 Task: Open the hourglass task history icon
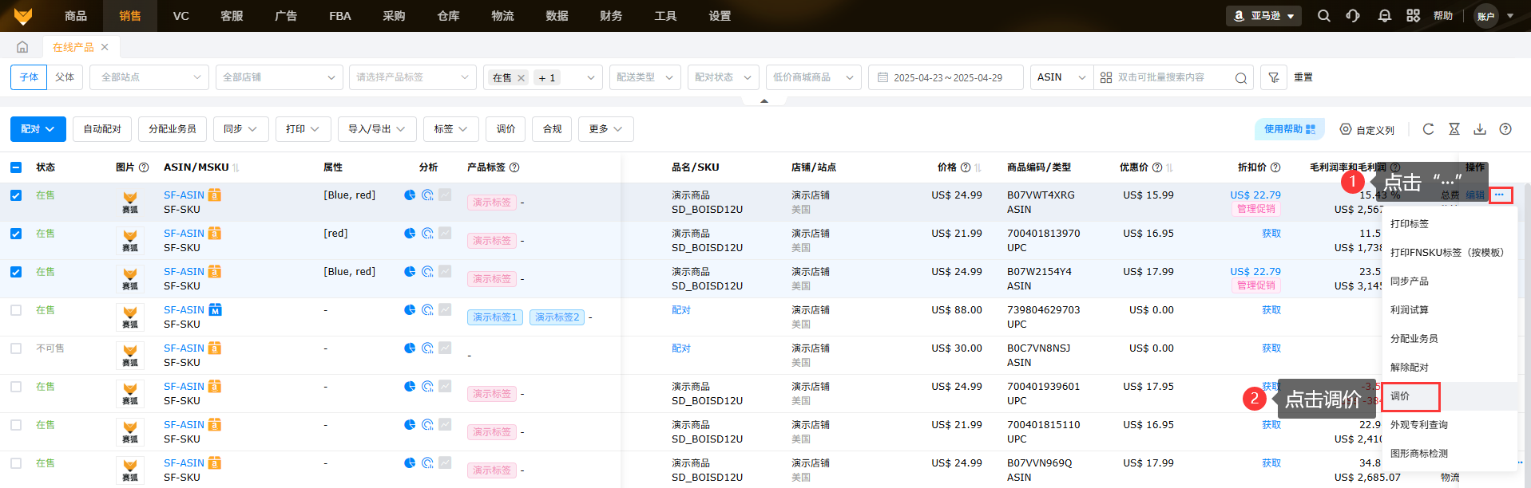click(x=1454, y=129)
